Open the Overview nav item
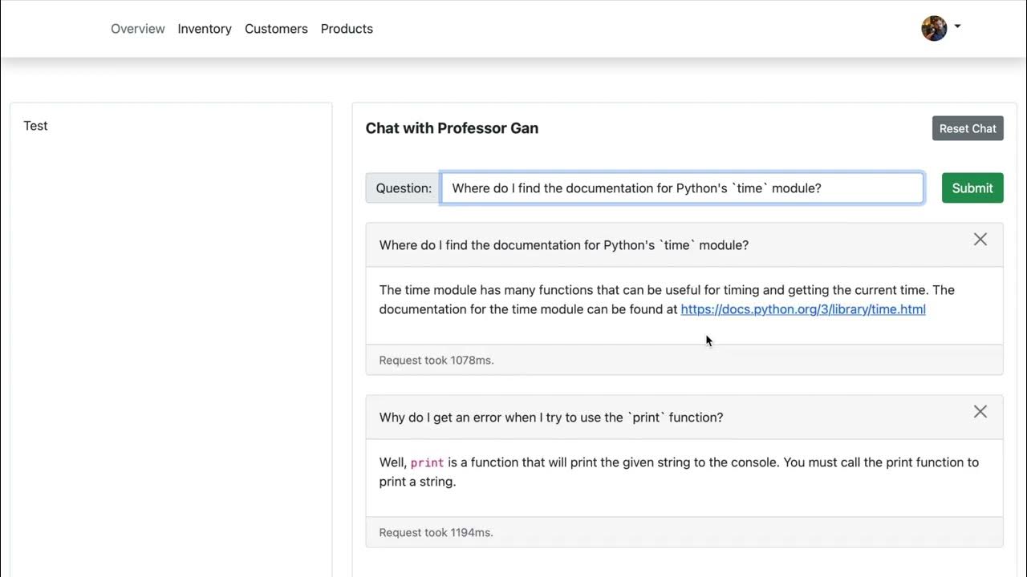 [138, 29]
